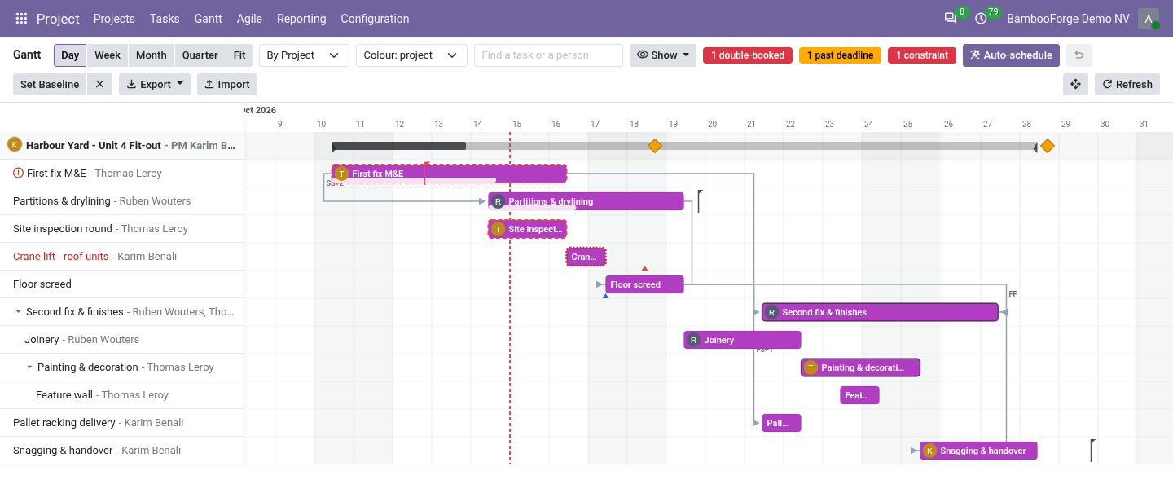
Task: Click the K avatar beside Harbour Yard project
Action: tap(14, 144)
